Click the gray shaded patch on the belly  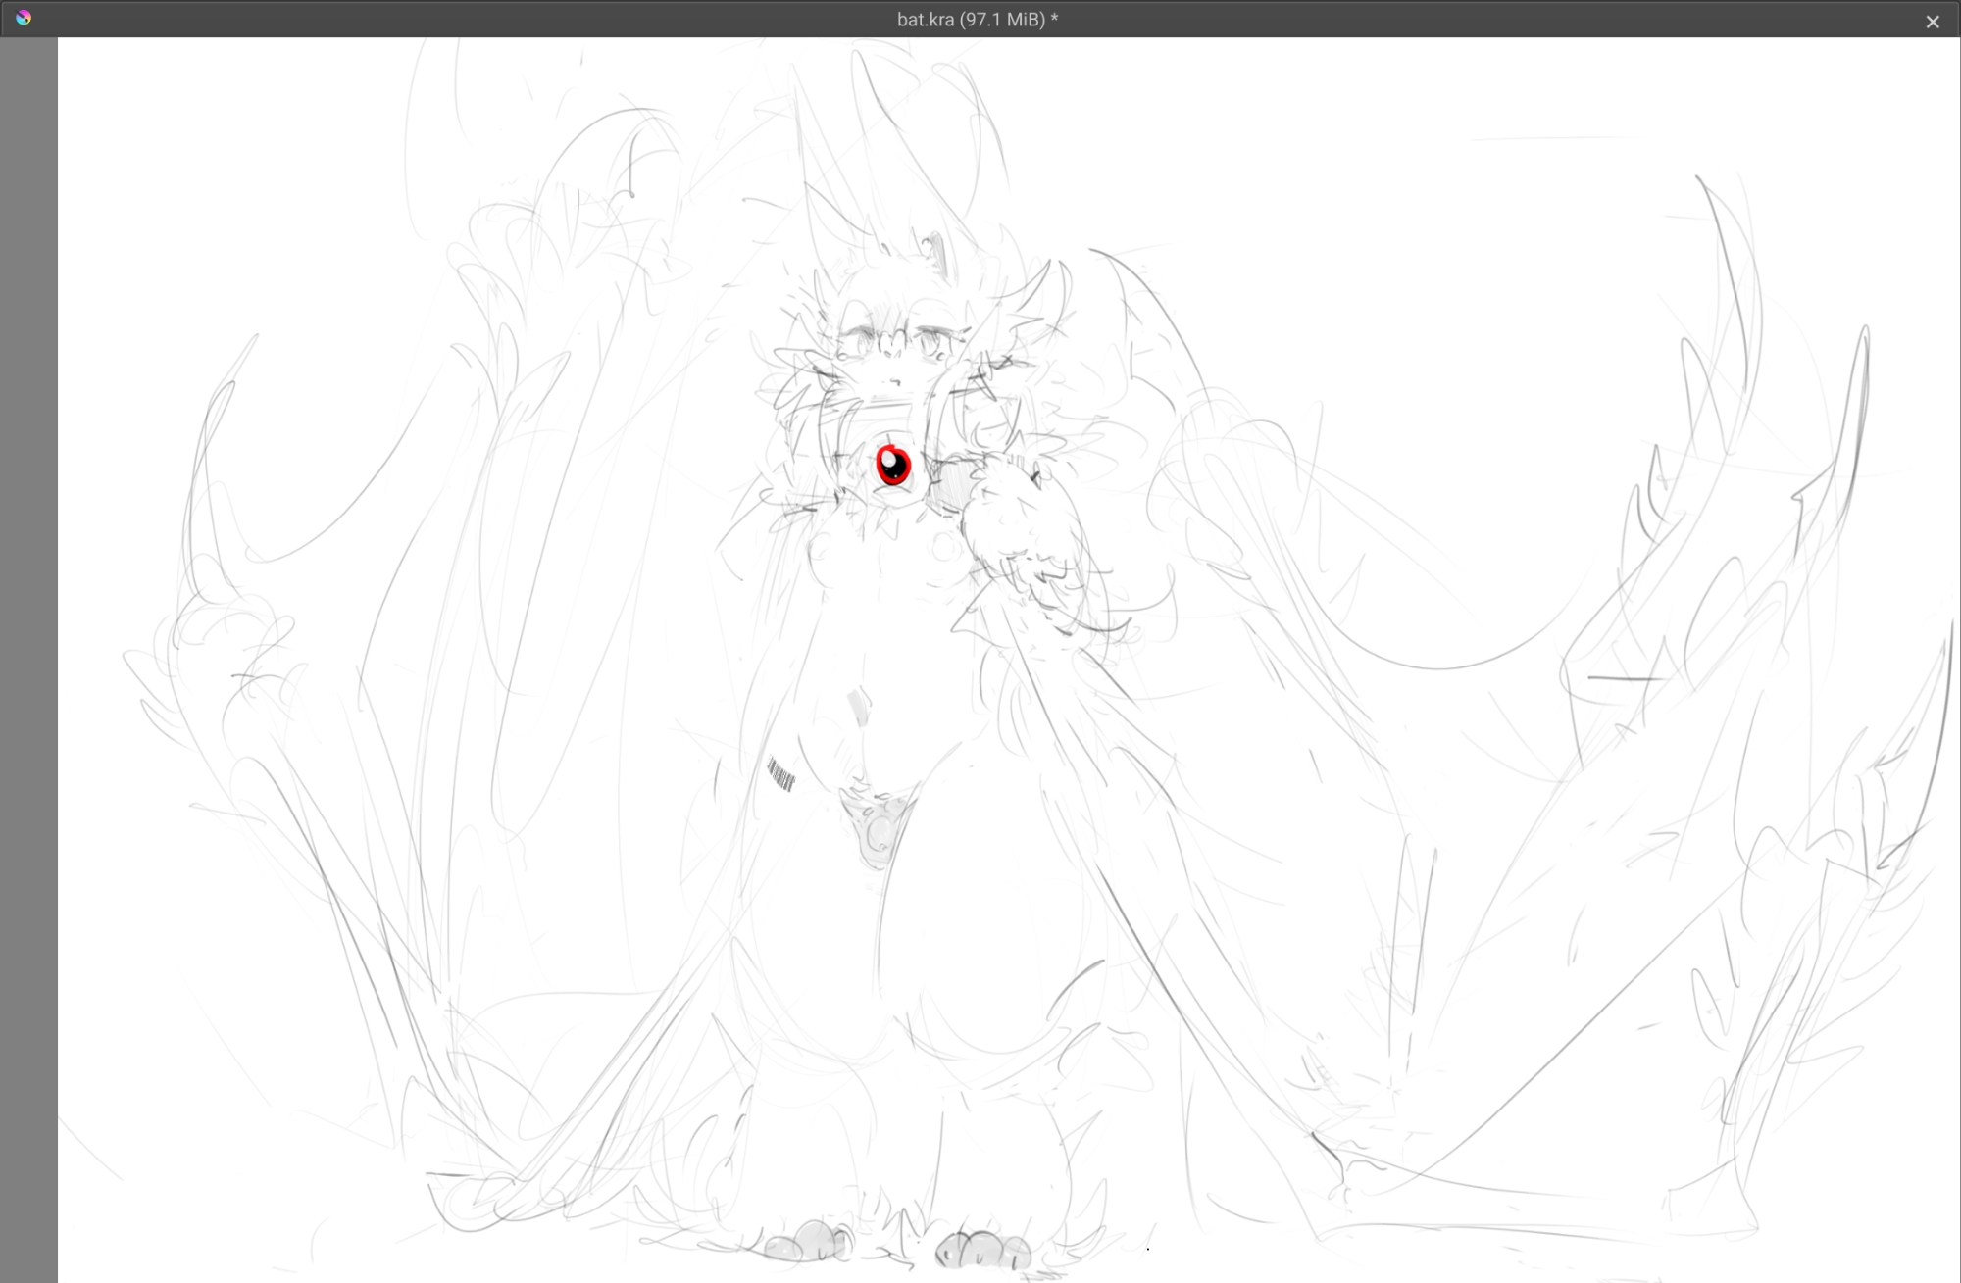pyautogui.click(x=859, y=706)
